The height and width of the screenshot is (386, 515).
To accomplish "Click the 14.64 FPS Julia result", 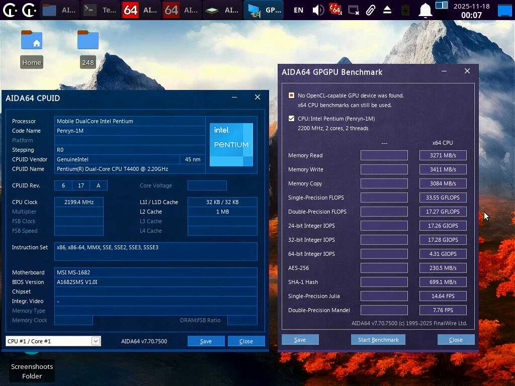I will [443, 296].
